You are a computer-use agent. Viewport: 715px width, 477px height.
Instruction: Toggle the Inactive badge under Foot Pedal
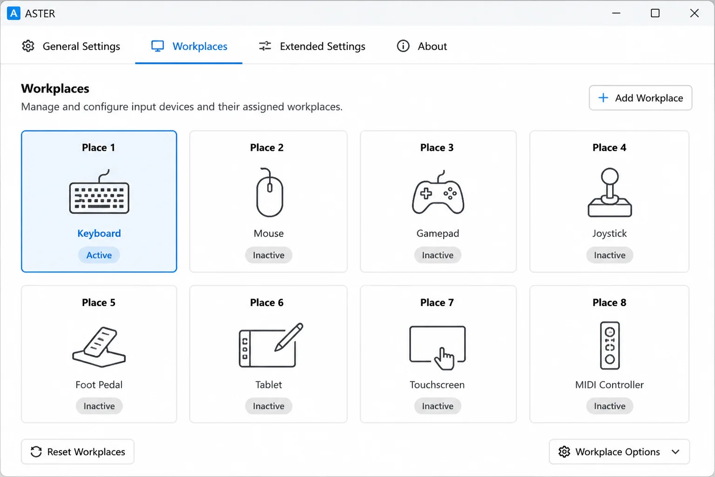(99, 406)
